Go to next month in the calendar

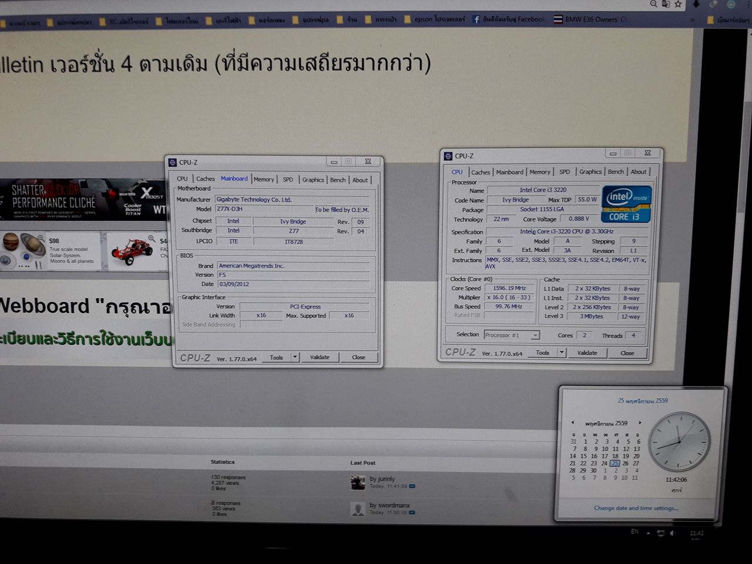click(x=640, y=422)
